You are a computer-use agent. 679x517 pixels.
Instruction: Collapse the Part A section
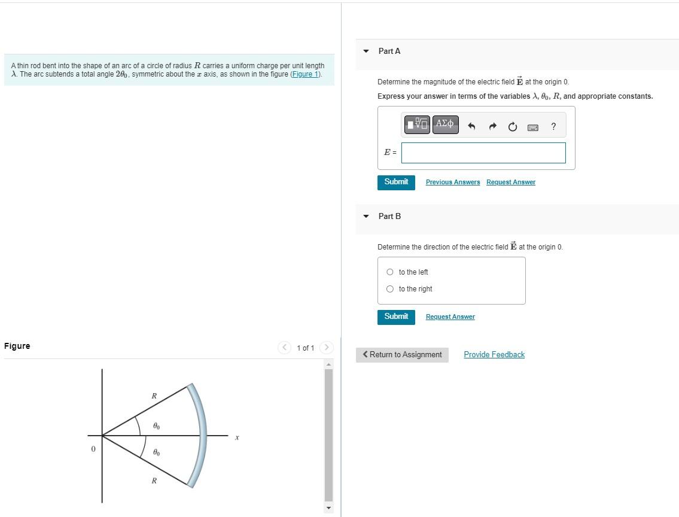pos(366,51)
